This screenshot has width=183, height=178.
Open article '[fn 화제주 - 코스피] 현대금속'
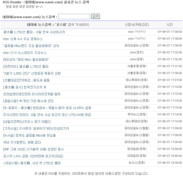(x=47, y=108)
